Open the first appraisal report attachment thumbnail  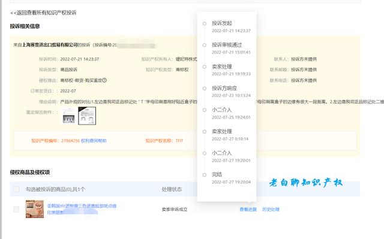[69, 116]
